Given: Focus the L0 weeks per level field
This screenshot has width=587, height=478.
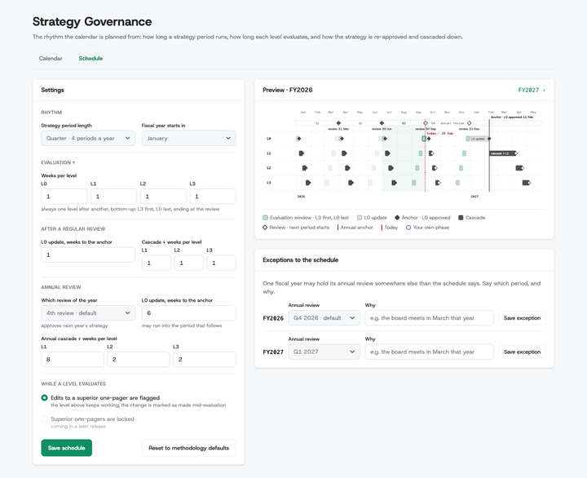Looking at the screenshot, I should 64,197.
